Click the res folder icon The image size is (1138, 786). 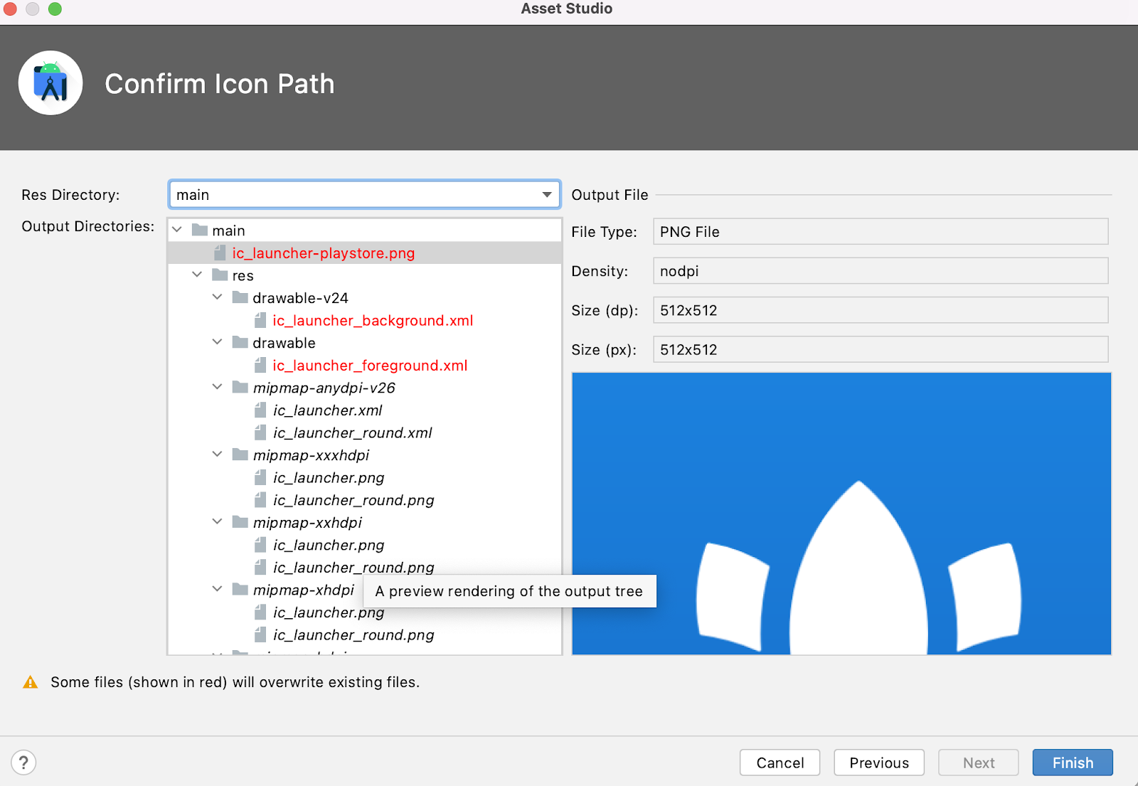tap(220, 275)
